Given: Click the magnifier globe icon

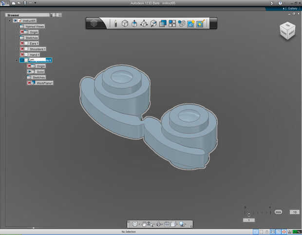Looking at the screenshot, I should pos(182,224).
